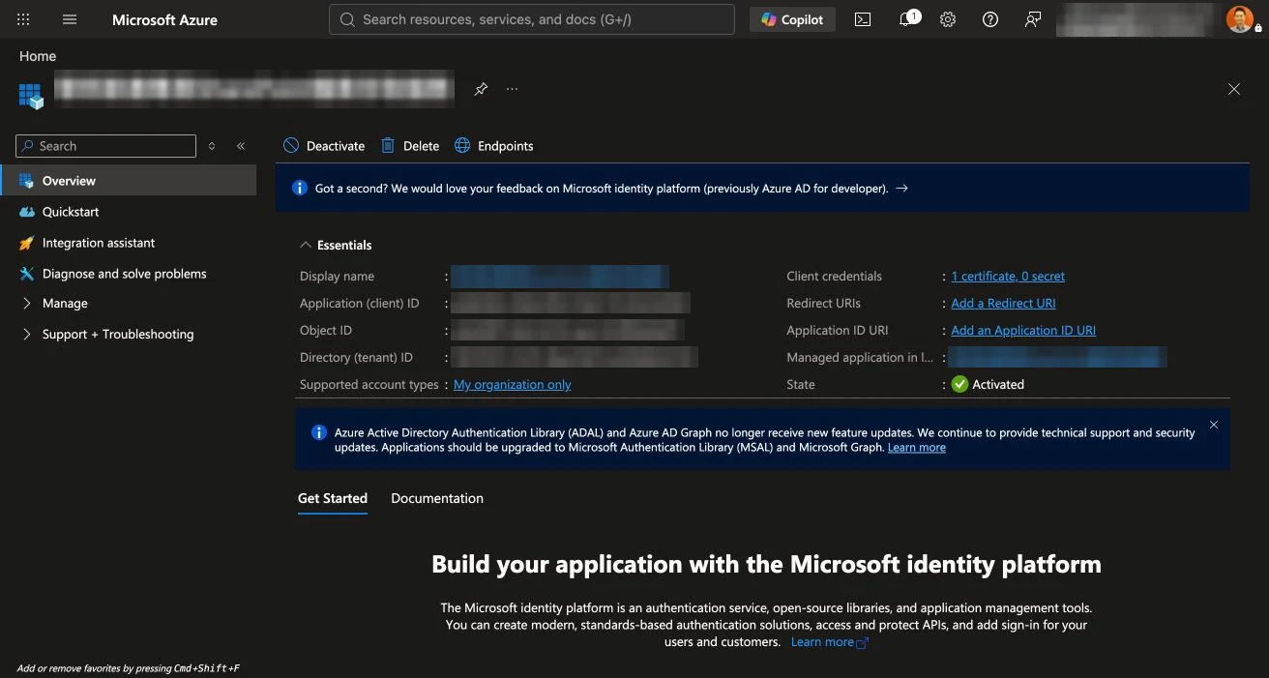Click the Endpoints button

[x=494, y=146]
